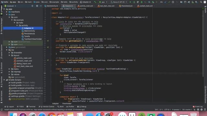The height and width of the screenshot is (116, 207).
Task: Click the Make Project hammer icon
Action: pos(95,2)
